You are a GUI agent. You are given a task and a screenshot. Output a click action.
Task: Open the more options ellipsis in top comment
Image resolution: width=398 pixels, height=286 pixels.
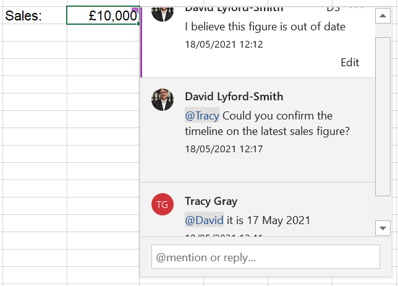coord(357,7)
